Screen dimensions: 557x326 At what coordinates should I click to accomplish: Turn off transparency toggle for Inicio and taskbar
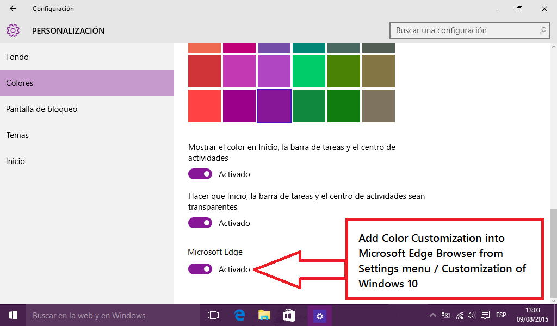coord(200,223)
